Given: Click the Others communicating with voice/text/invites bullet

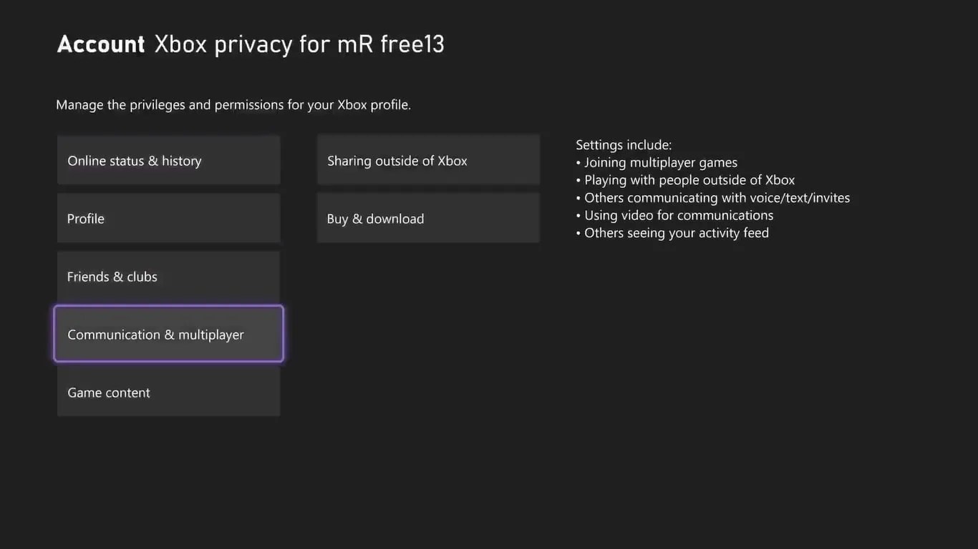Looking at the screenshot, I should [713, 197].
